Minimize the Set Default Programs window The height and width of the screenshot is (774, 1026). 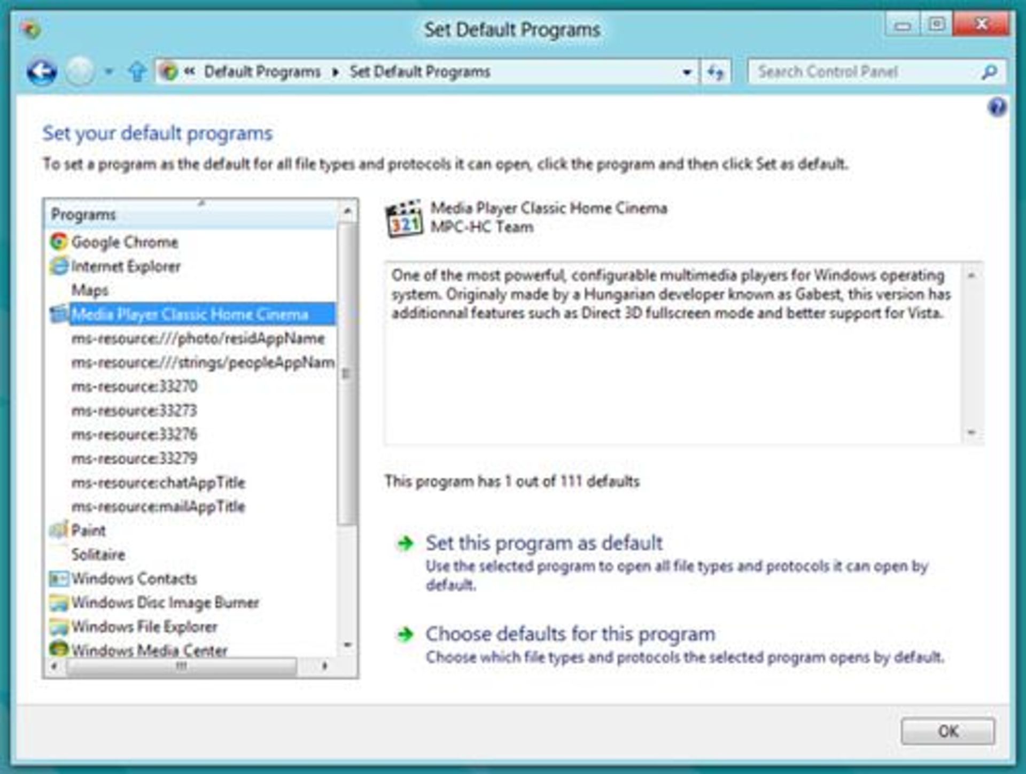[903, 25]
